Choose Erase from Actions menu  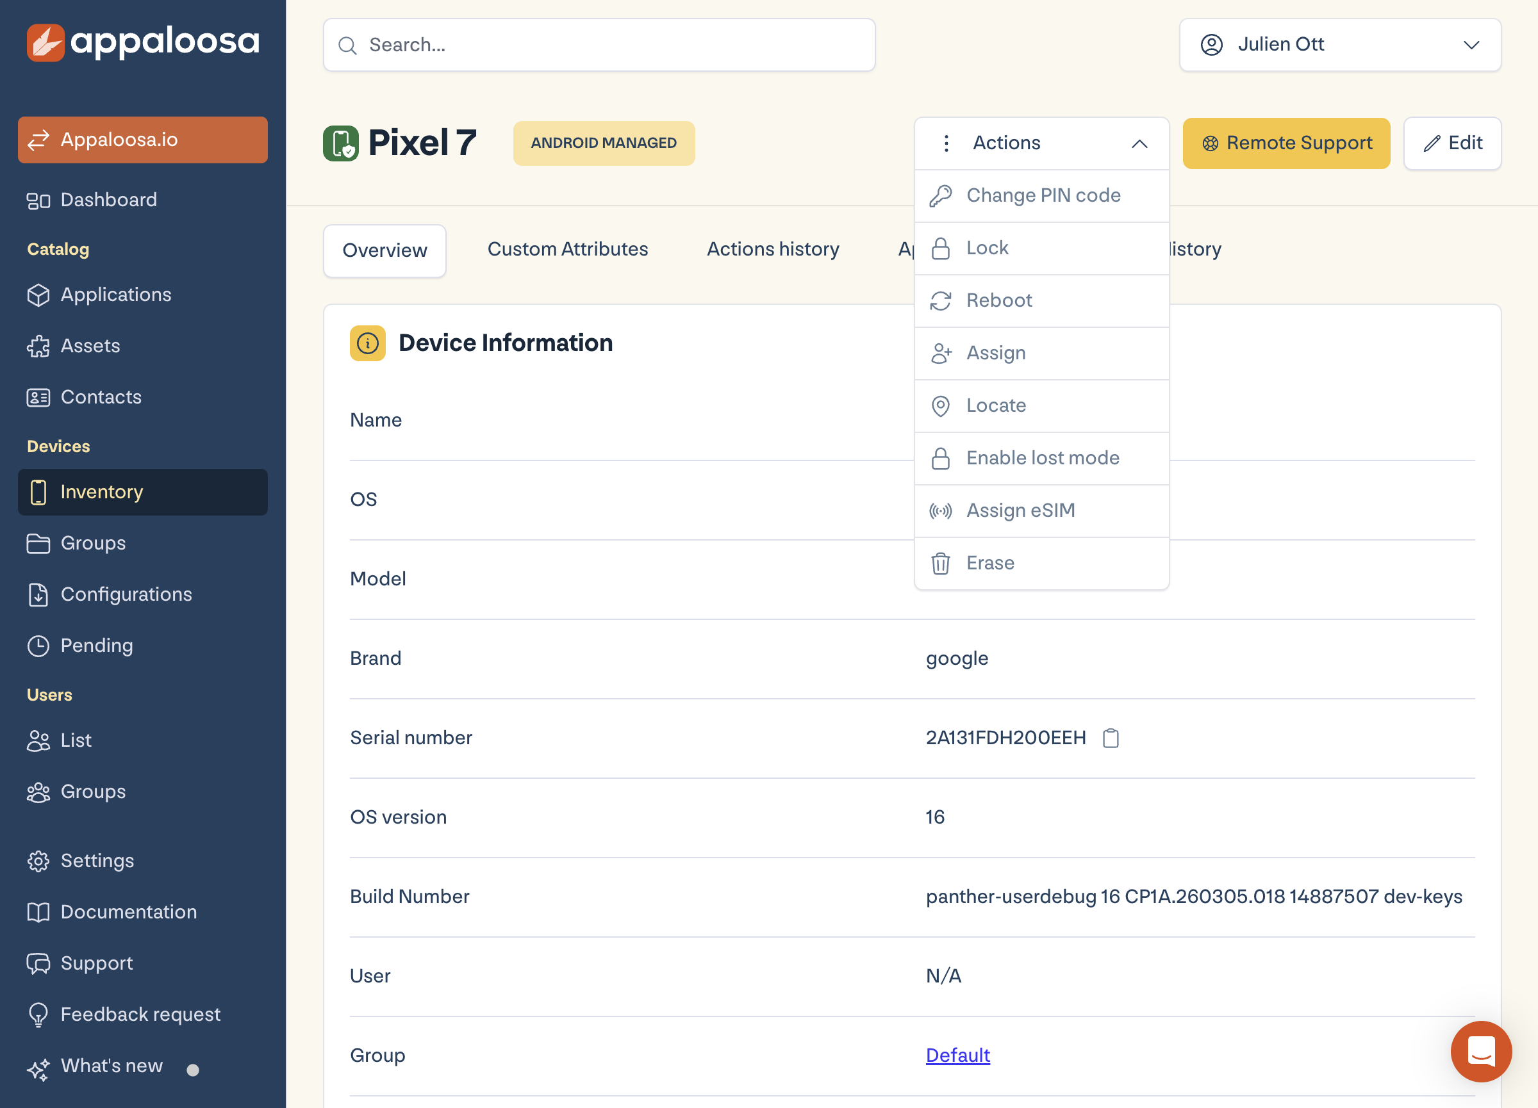pos(1041,563)
